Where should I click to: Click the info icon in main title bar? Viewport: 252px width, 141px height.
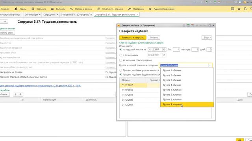[245, 2]
